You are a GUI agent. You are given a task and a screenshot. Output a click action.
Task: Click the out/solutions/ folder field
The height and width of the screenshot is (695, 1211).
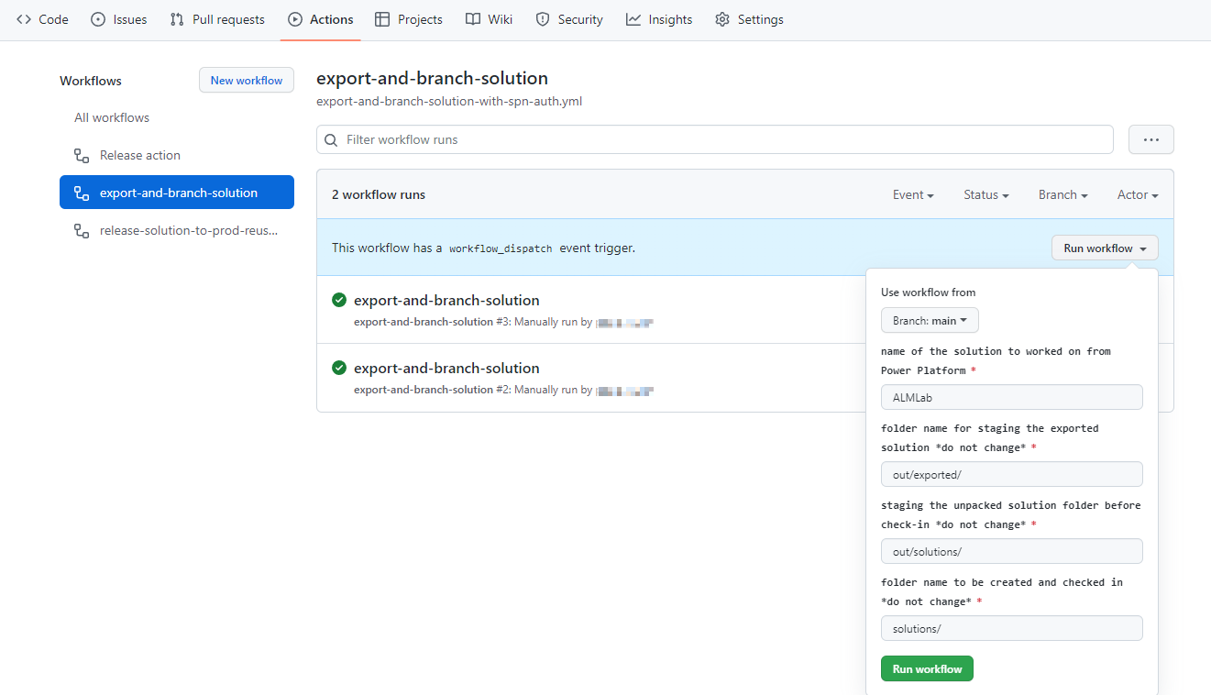point(1011,551)
